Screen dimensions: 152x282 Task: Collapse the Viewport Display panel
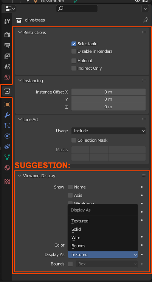coord(20,176)
